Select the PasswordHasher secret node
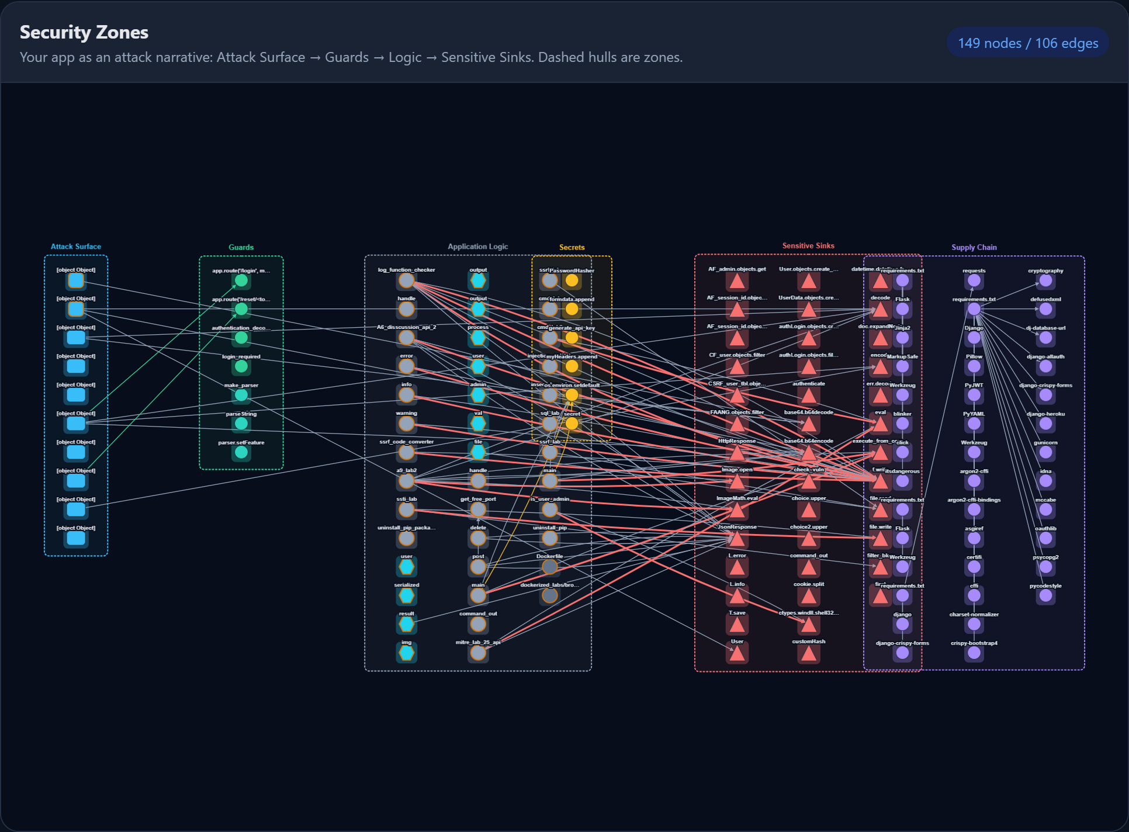Screen dimensions: 1129x832 (x=572, y=280)
